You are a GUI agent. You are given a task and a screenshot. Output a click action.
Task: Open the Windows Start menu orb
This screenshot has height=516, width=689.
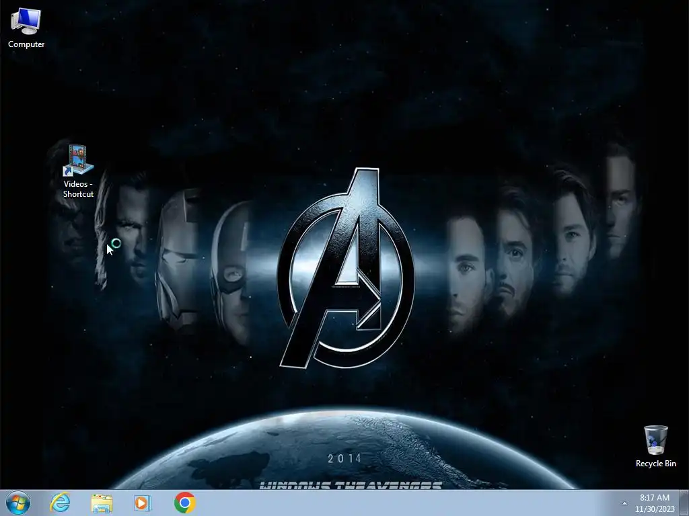(x=18, y=503)
